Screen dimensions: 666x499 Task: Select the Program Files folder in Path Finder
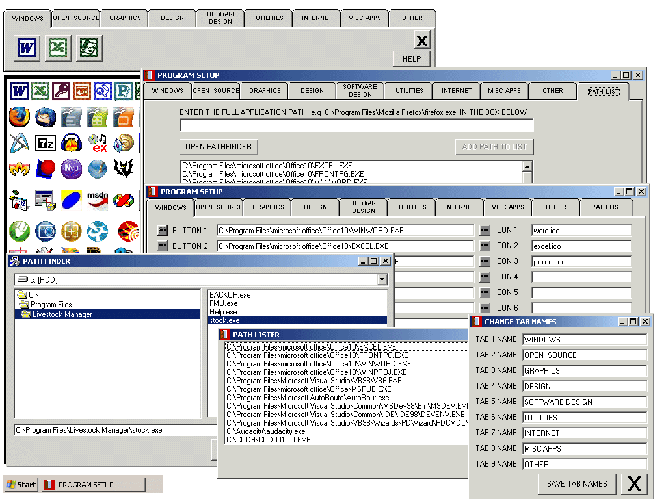pos(51,305)
